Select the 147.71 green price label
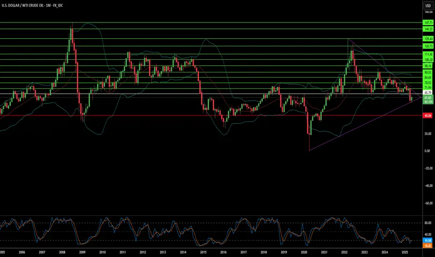The image size is (435, 257). point(428,22)
